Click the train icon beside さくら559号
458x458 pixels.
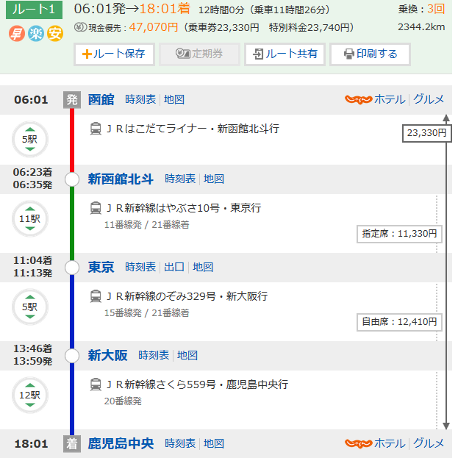pyautogui.click(x=96, y=384)
